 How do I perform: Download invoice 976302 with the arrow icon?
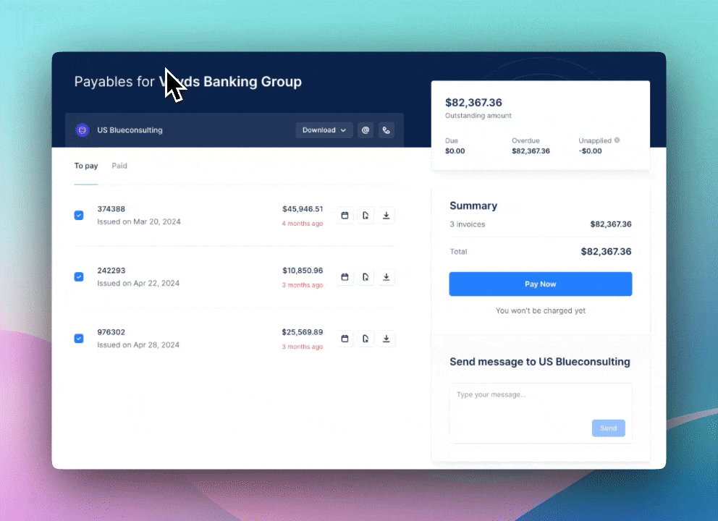click(387, 339)
